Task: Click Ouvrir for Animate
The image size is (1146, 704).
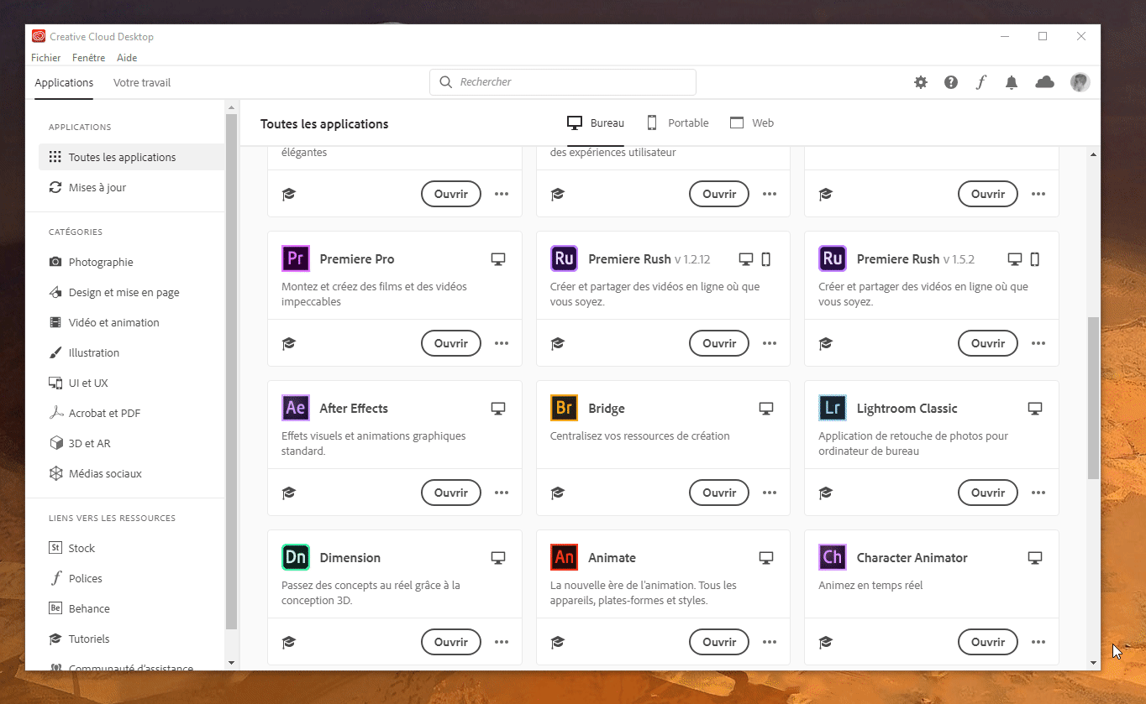Action: 719,642
